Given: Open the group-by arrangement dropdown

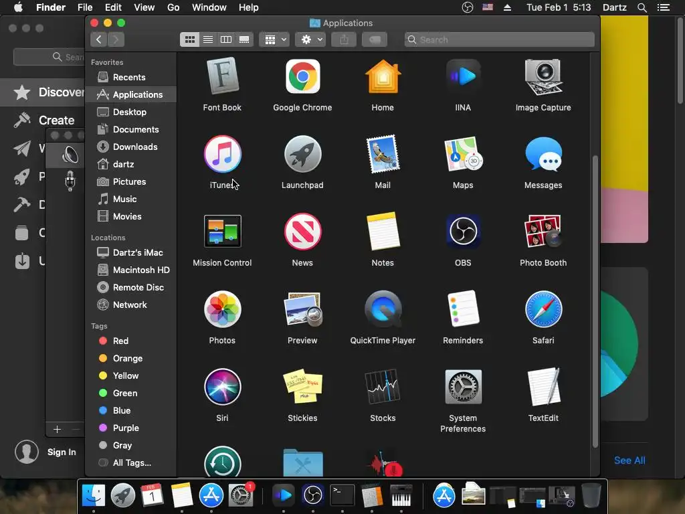Looking at the screenshot, I should pos(274,39).
